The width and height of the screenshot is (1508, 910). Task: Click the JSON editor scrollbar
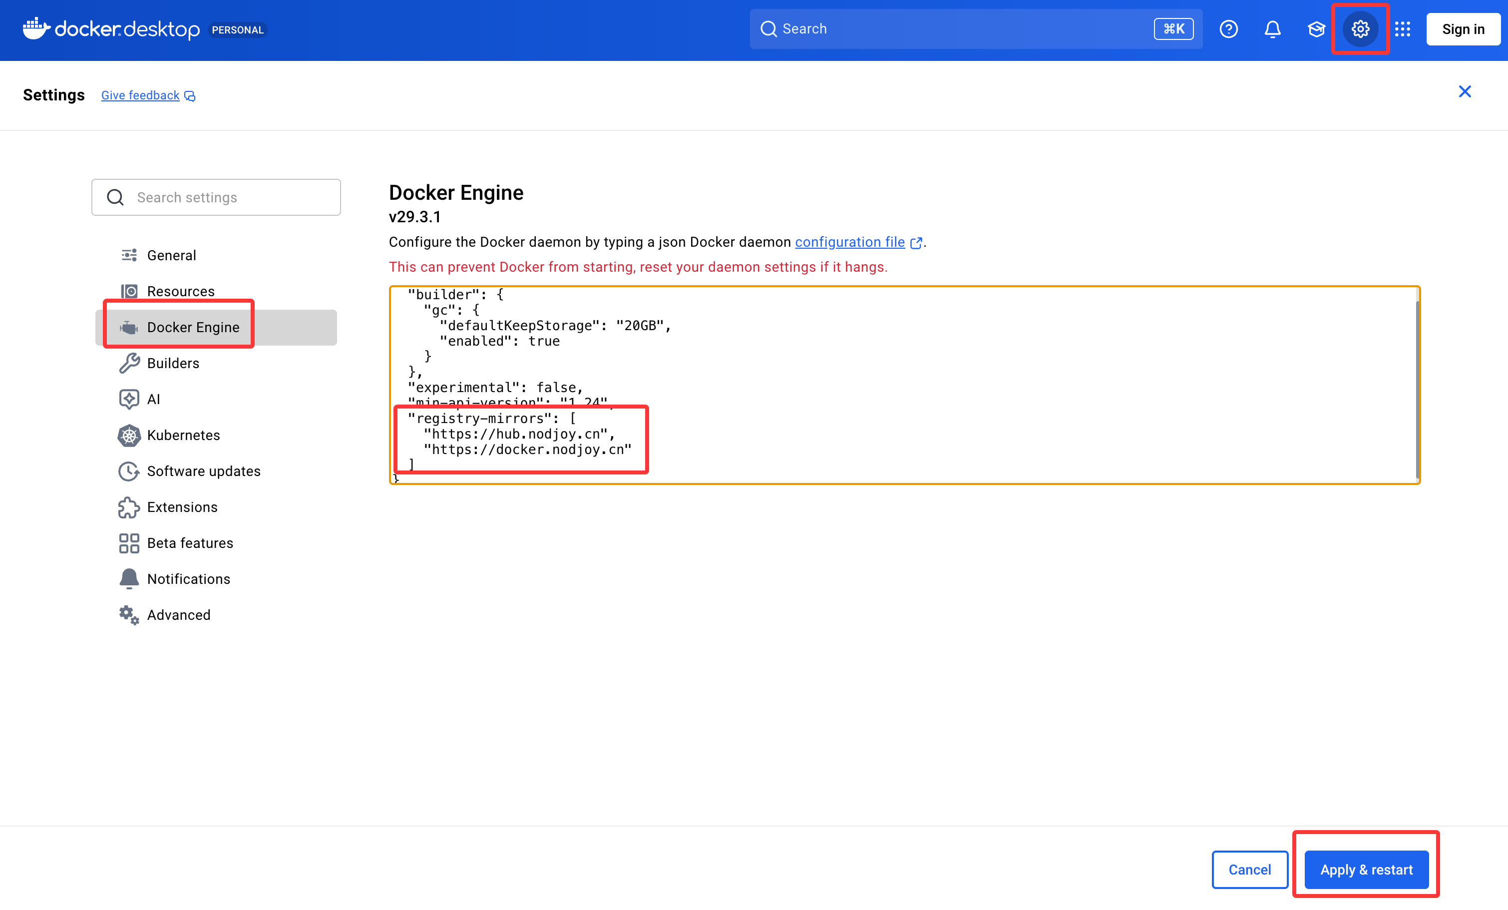click(1417, 389)
